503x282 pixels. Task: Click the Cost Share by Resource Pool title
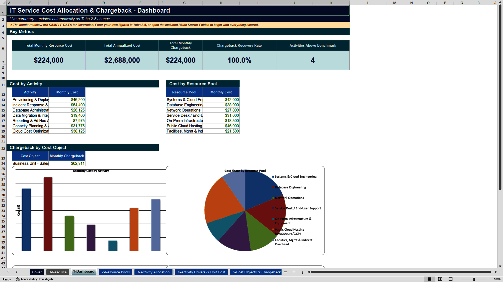245,171
